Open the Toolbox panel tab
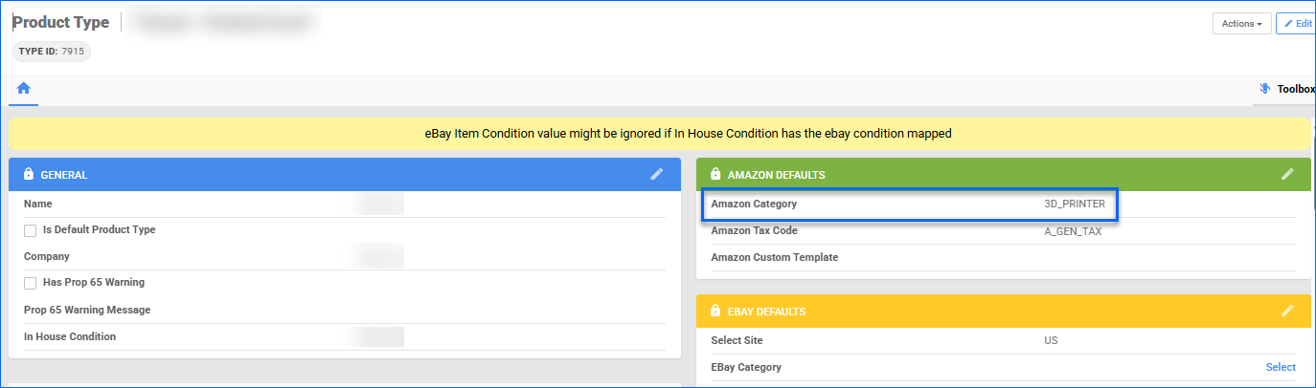This screenshot has height=388, width=1316. click(x=1295, y=89)
